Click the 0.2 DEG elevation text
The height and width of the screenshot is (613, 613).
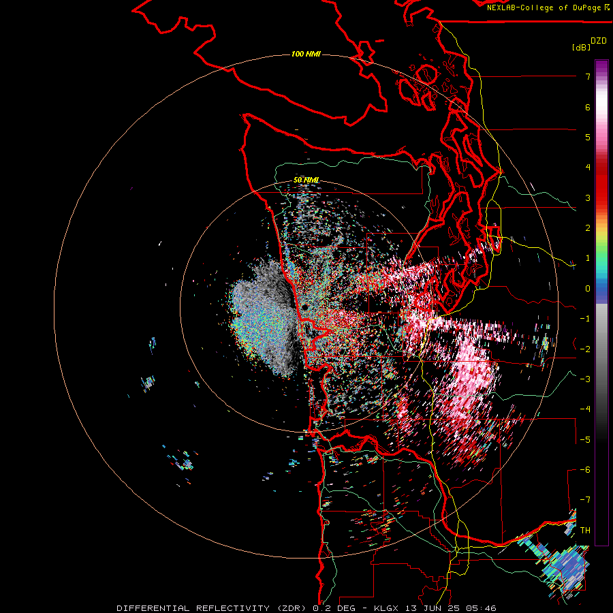[334, 608]
